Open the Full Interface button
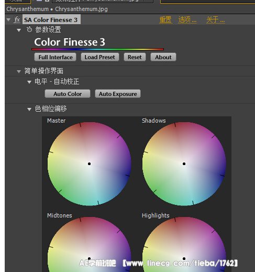 [x=56, y=57]
